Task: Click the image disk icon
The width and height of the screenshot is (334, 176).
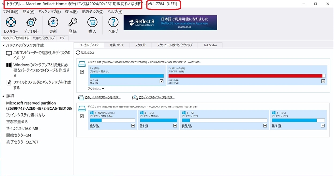Action: click(135, 98)
